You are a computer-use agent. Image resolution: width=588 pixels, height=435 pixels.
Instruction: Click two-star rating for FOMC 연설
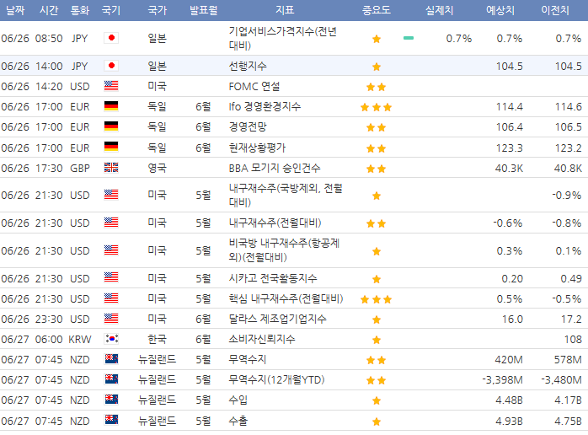376,87
